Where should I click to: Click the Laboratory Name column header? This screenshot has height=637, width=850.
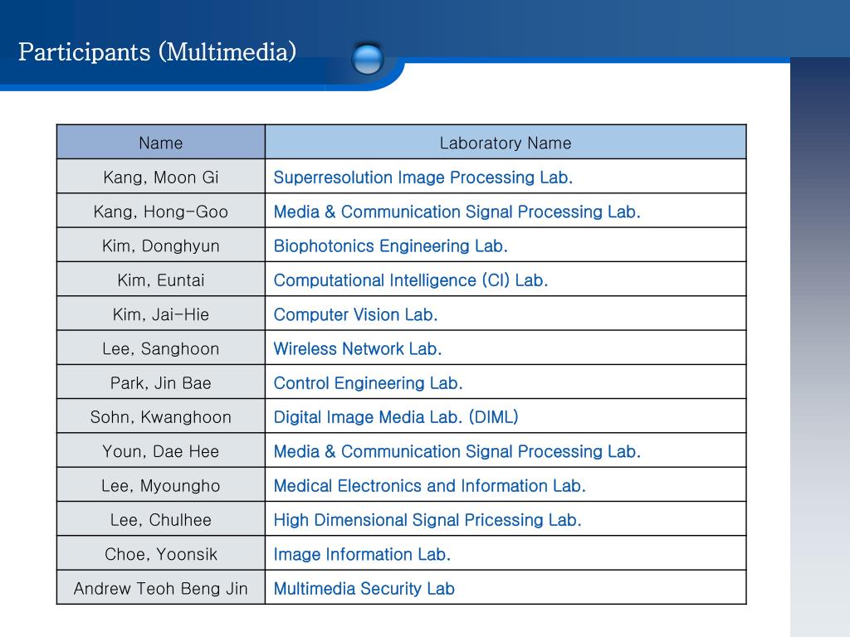(506, 143)
